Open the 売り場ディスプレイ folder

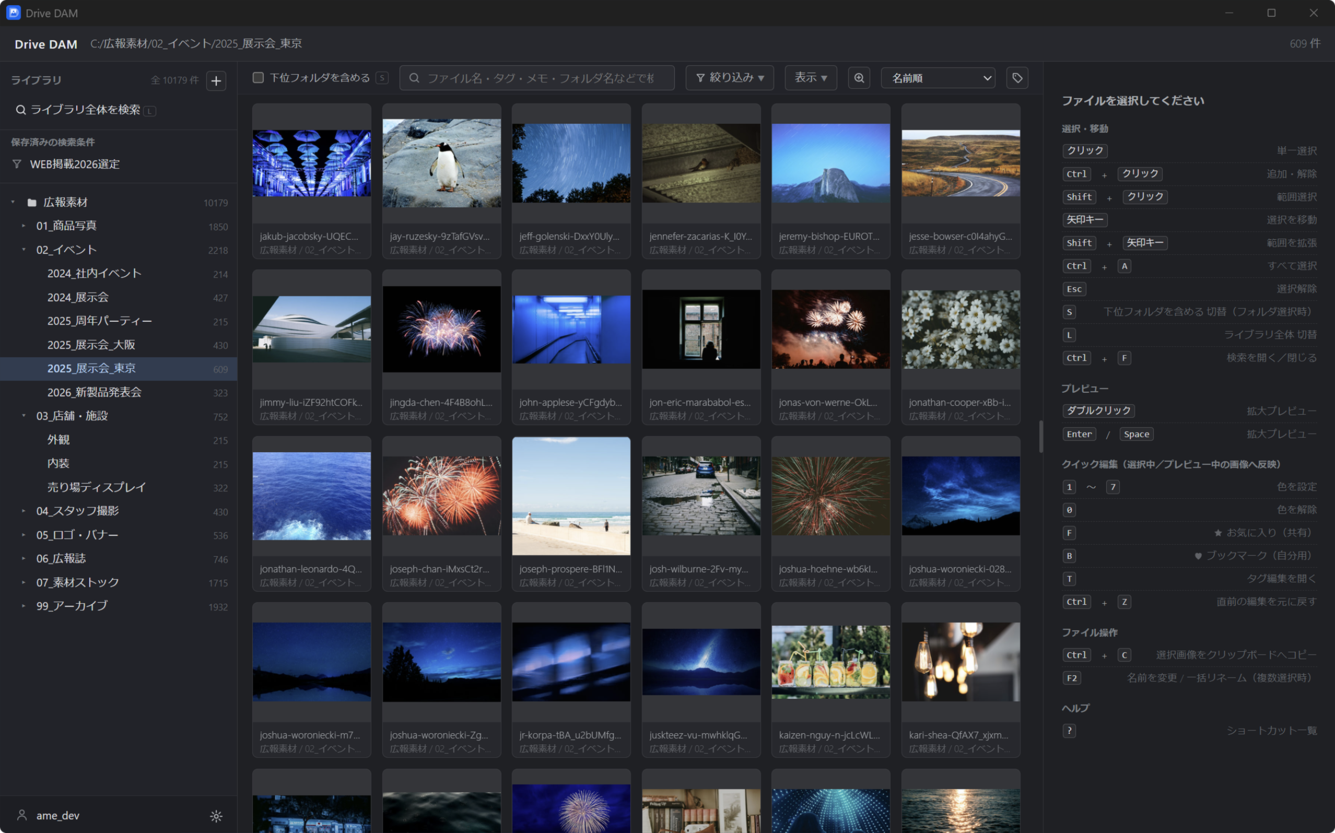[119, 487]
